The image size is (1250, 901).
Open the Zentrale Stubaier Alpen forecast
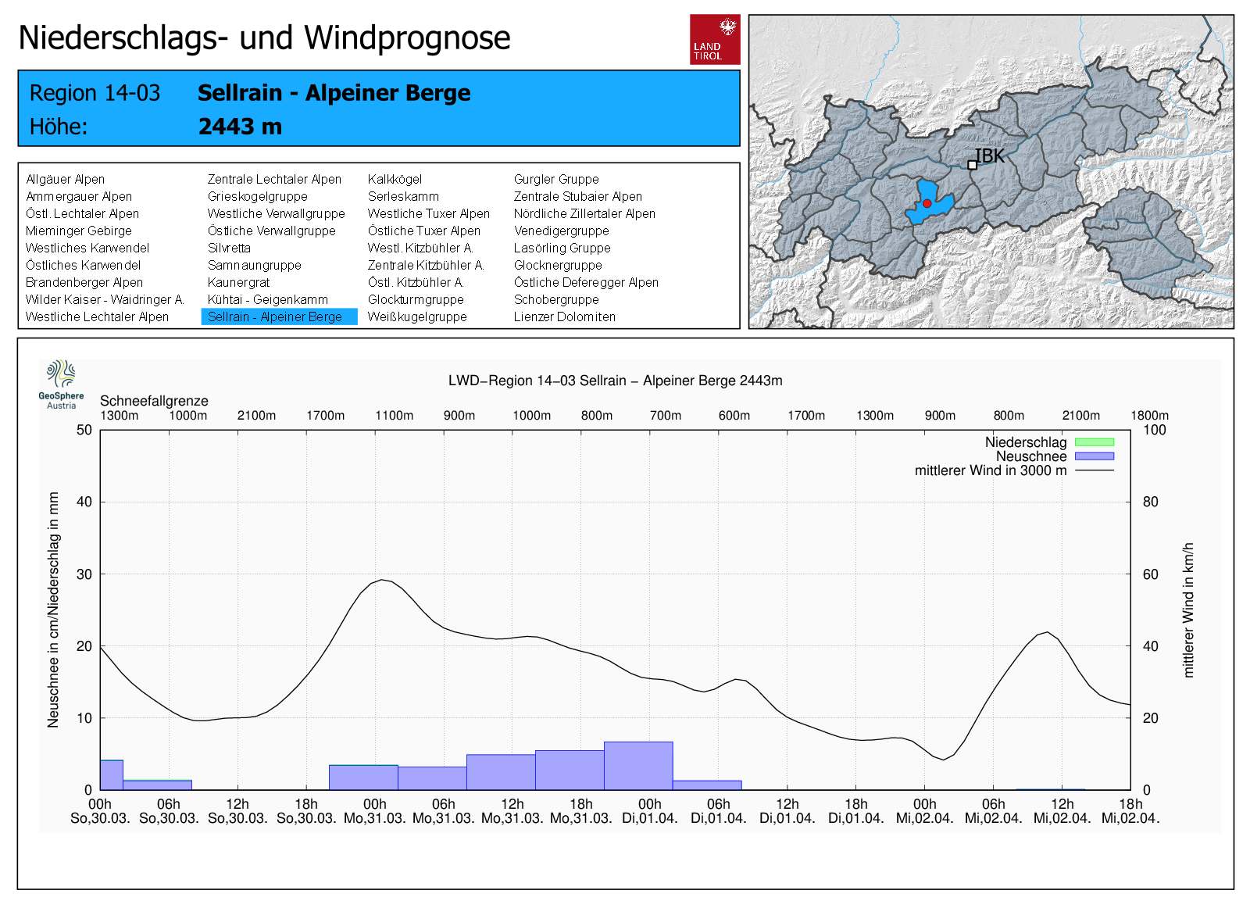click(x=577, y=196)
